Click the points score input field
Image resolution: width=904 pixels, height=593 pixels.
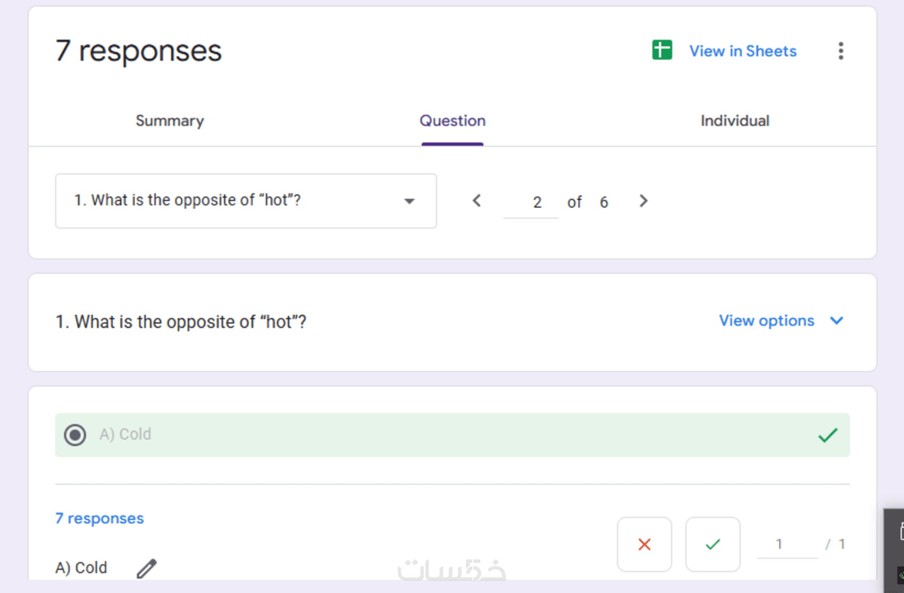pyautogui.click(x=786, y=544)
